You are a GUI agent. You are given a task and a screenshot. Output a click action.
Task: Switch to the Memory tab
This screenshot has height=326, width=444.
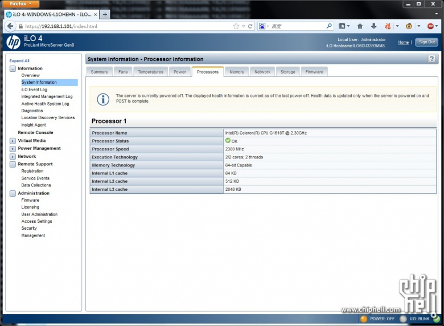[237, 72]
